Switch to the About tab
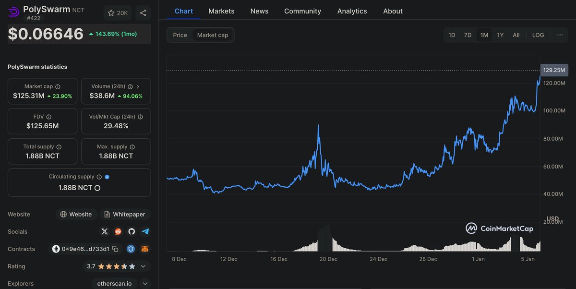 [393, 11]
